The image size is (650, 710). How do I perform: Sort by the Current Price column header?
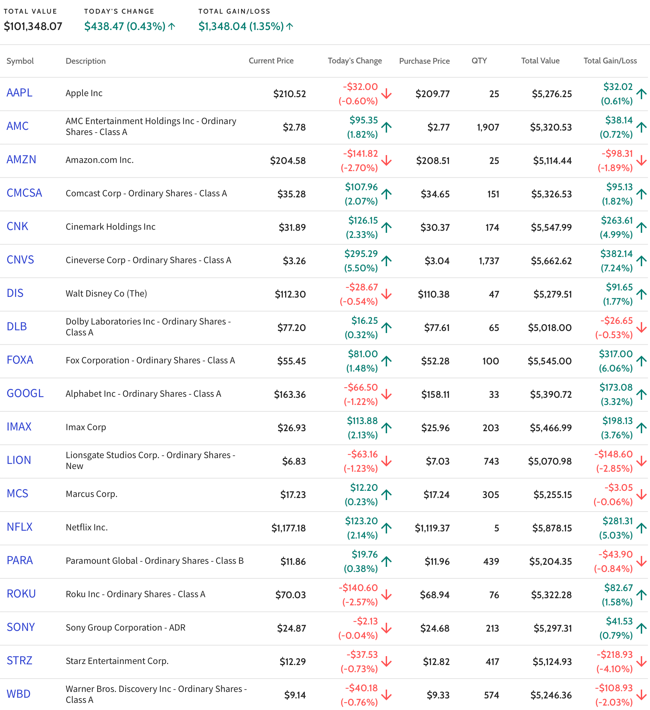coord(271,61)
